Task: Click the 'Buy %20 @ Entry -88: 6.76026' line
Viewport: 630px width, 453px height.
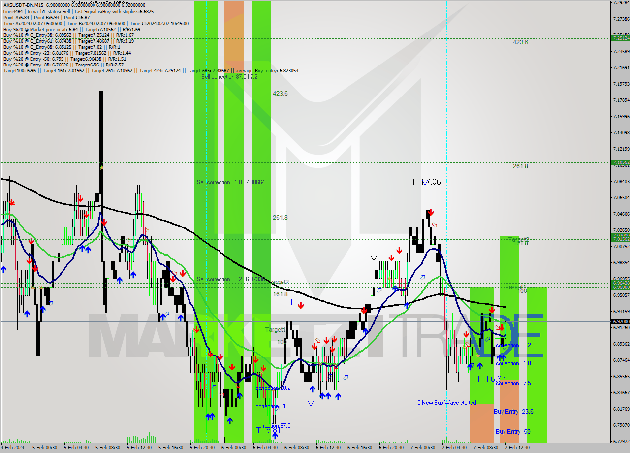Action: point(63,65)
